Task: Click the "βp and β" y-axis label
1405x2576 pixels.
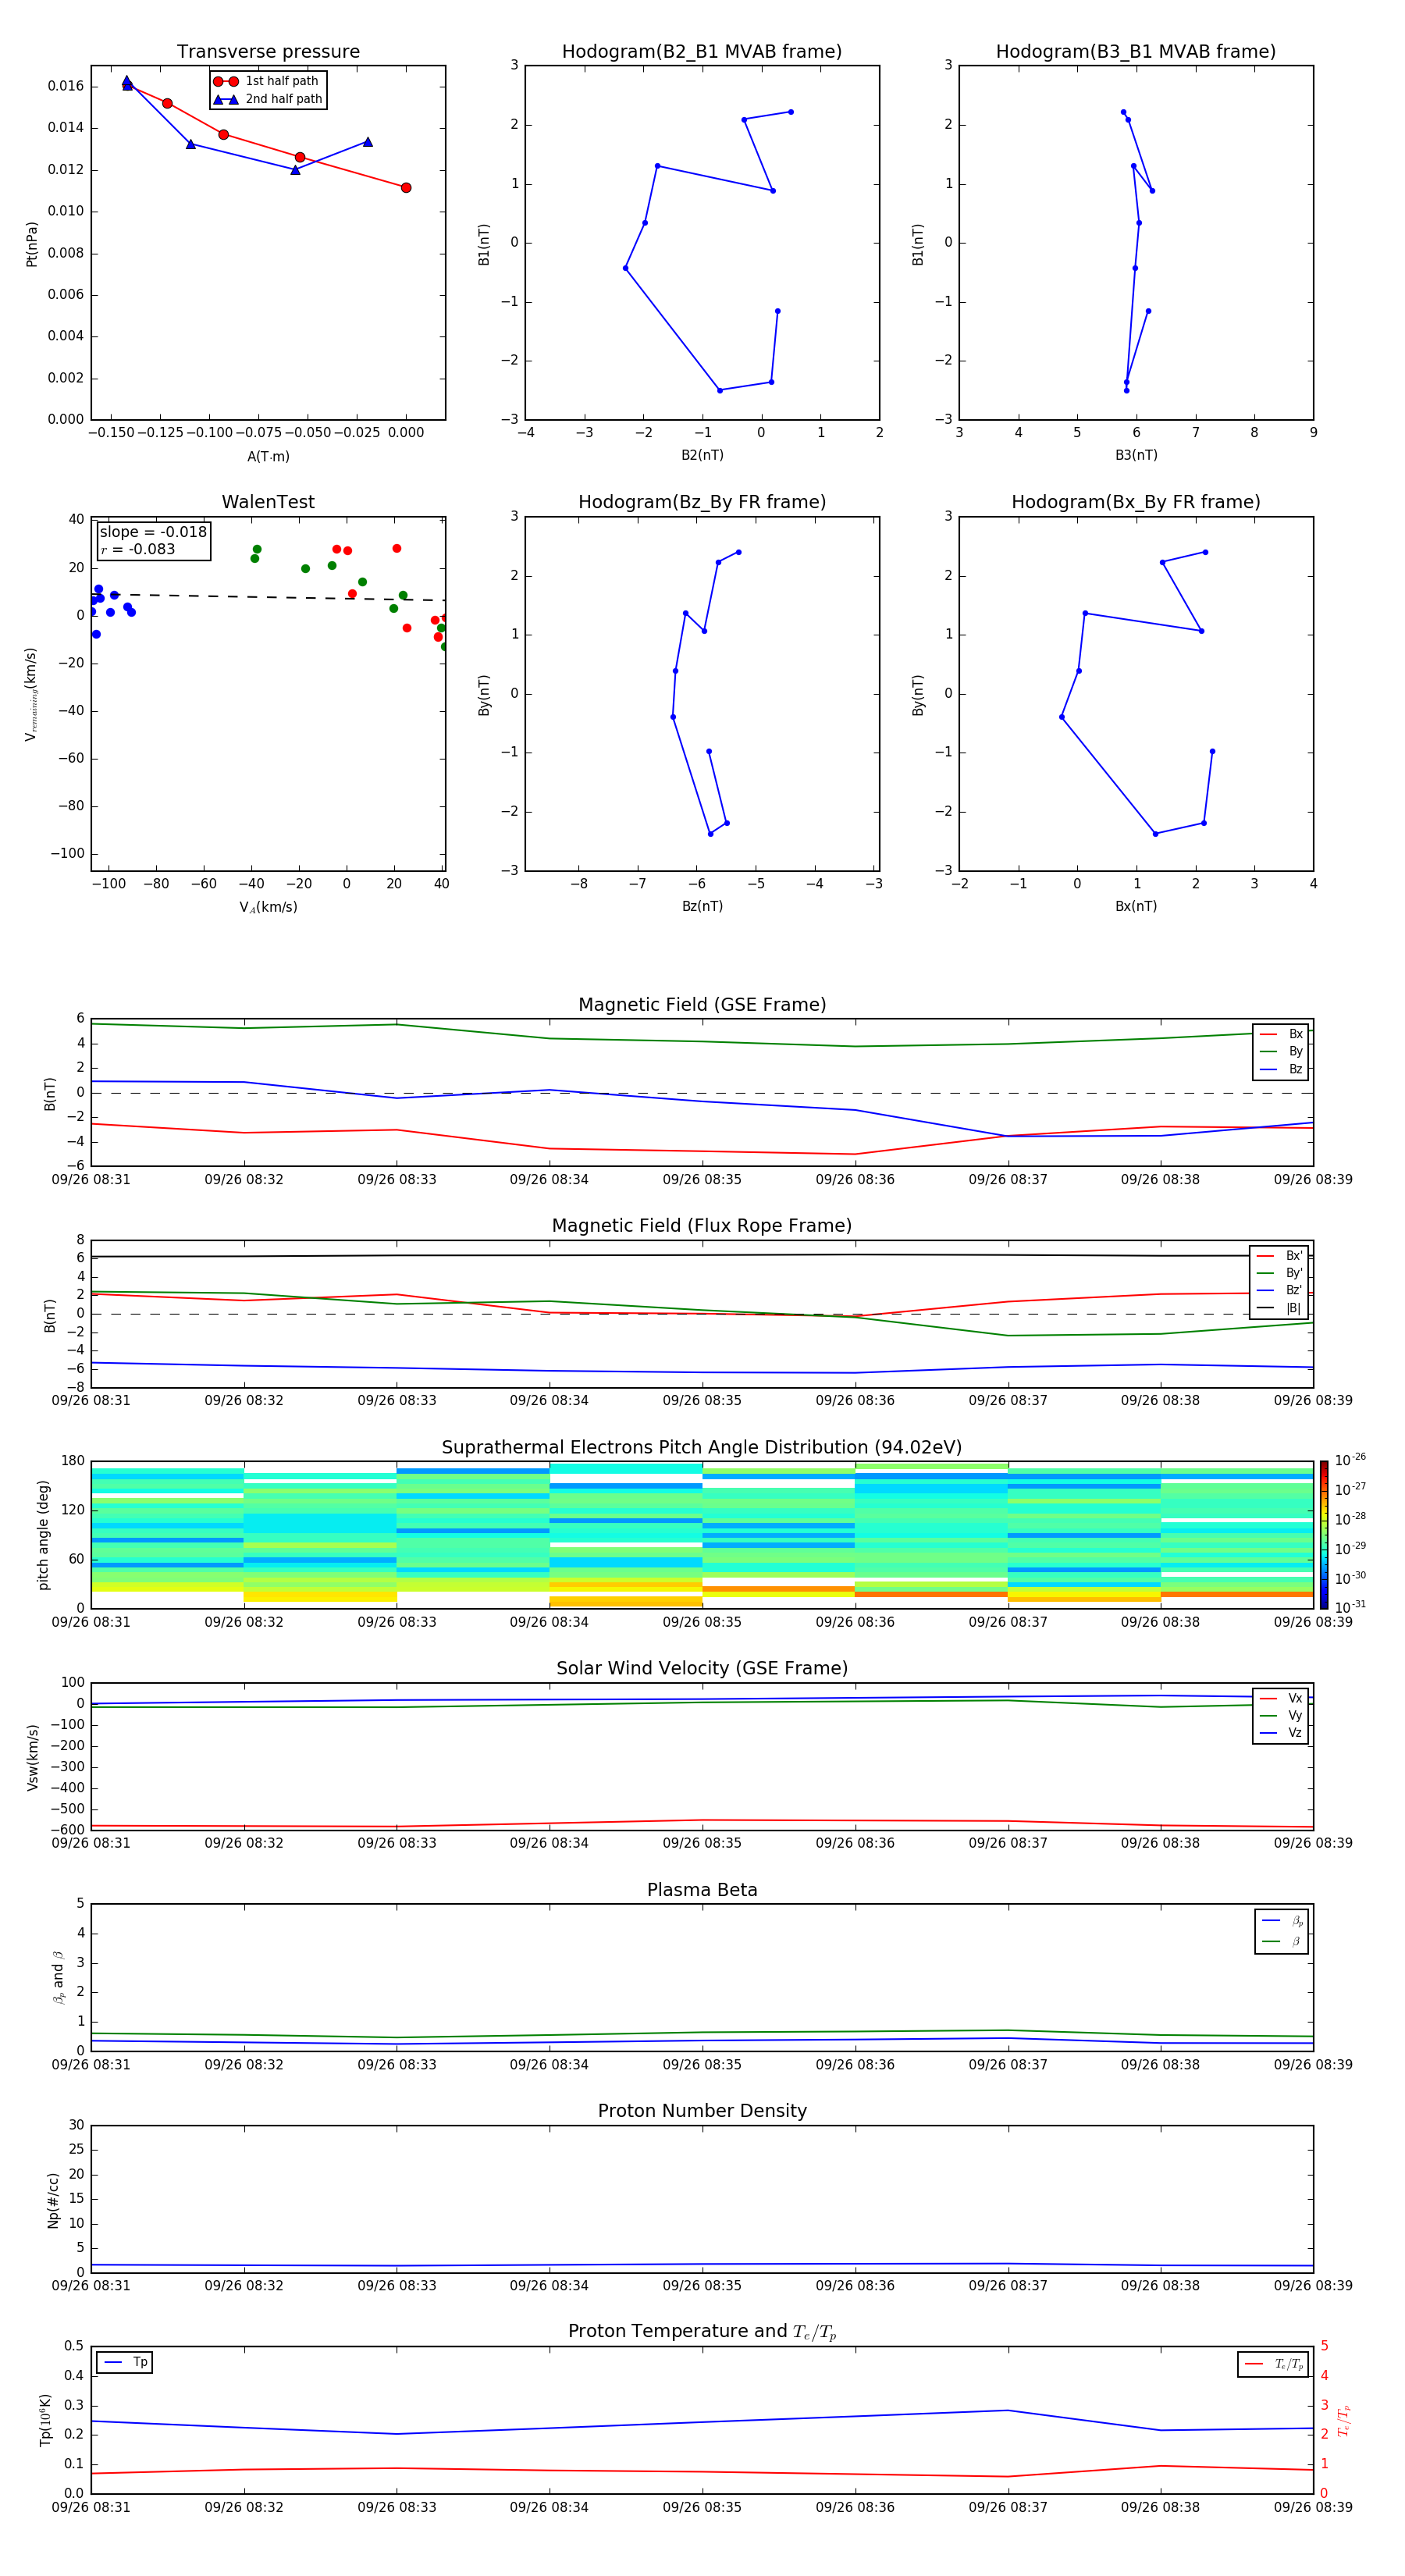Action: (x=58, y=1977)
